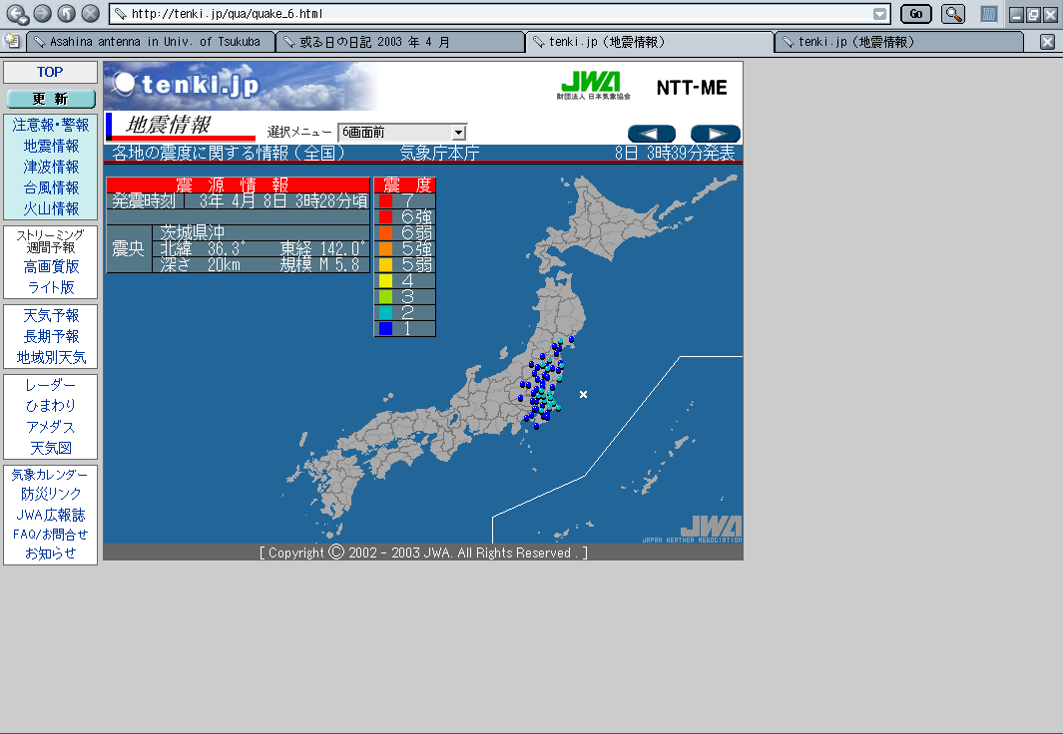Click the 8日 3時39分発表 timestamp
Viewport: 1063px width, 734px height.
pyautogui.click(x=675, y=153)
